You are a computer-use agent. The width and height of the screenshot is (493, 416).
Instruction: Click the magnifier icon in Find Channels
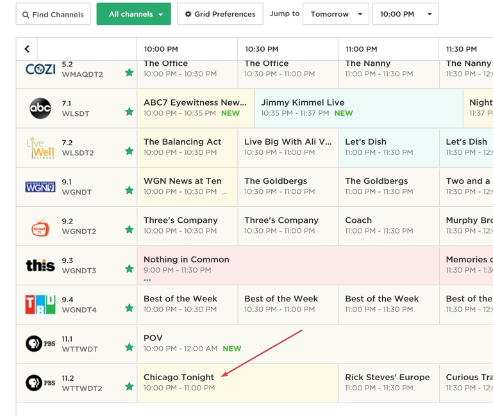26,15
